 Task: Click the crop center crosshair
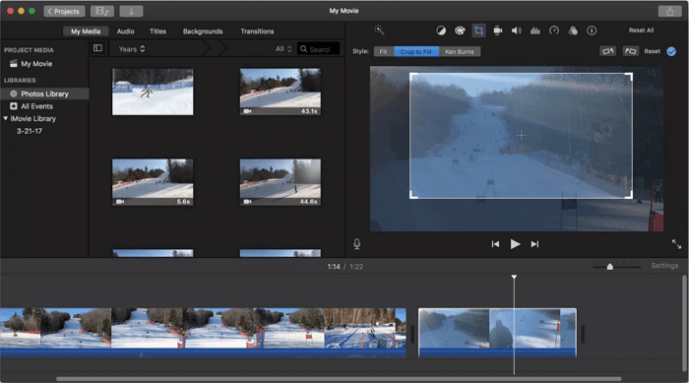pyautogui.click(x=521, y=136)
